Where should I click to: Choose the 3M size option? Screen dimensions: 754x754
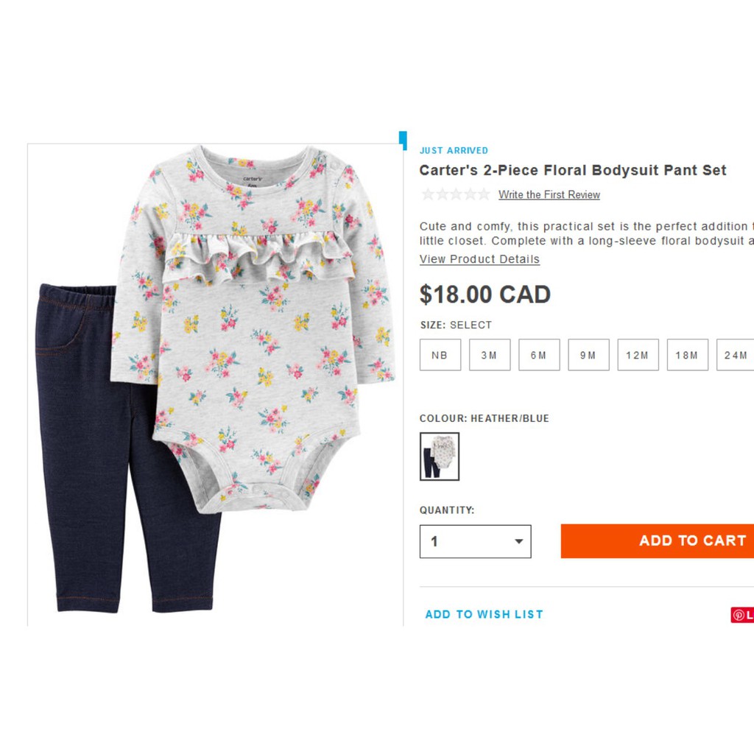[490, 355]
